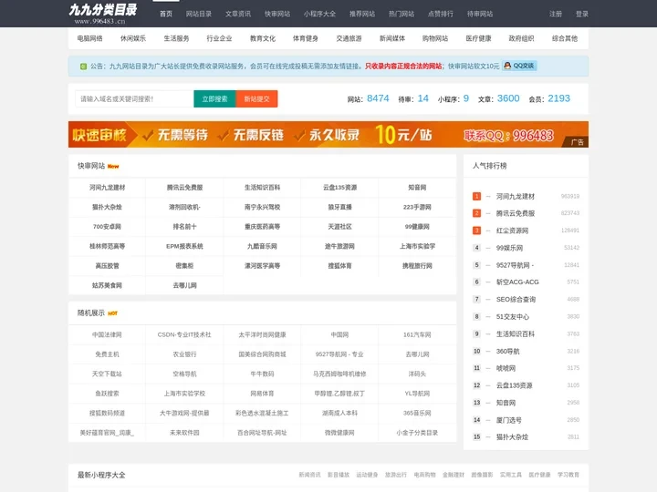This screenshot has width=657, height=492.
Task: Select the 小程序大全 menu item
Action: pyautogui.click(x=319, y=14)
